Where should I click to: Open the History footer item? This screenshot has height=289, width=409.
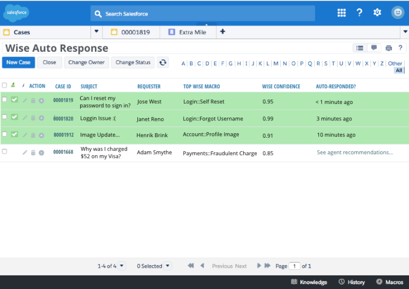[x=352, y=282]
